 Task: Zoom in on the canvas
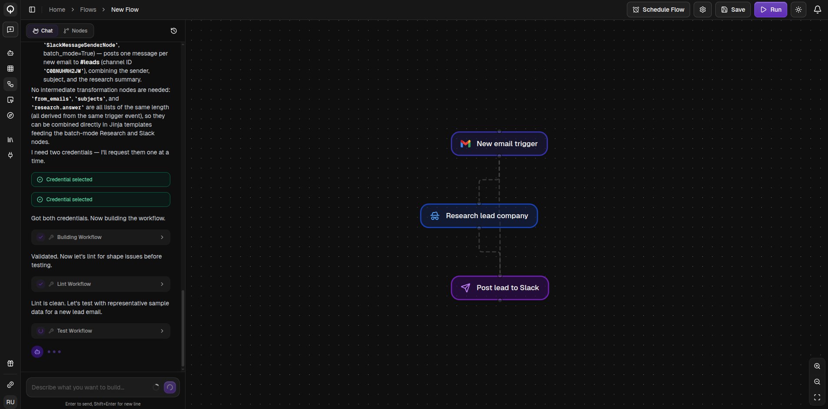[x=817, y=366]
